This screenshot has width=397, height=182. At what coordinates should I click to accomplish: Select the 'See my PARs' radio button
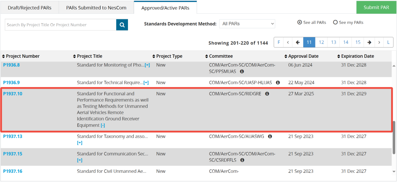click(x=335, y=22)
